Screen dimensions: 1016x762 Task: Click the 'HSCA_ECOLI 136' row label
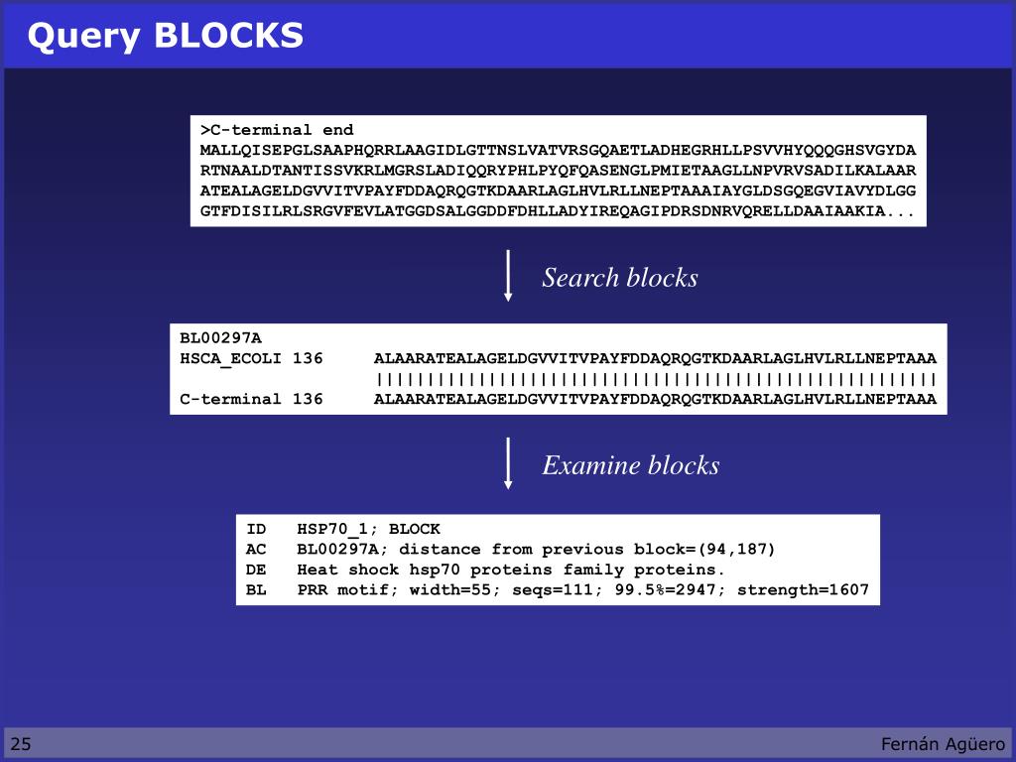tap(251, 359)
